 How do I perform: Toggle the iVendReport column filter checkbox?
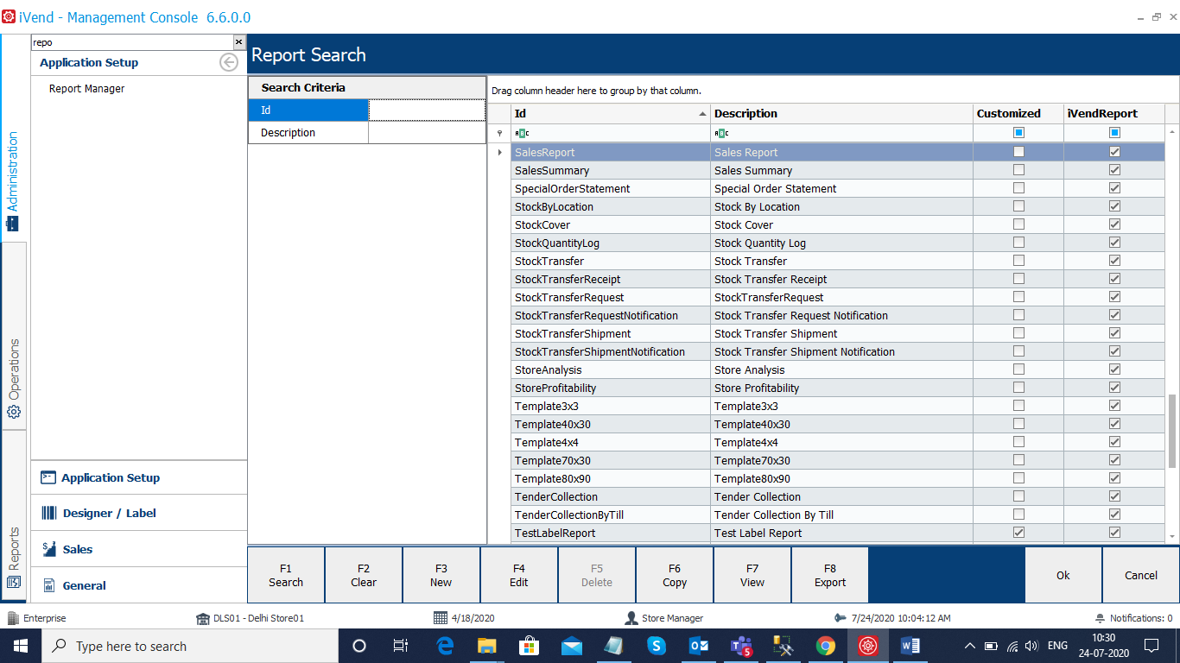click(1115, 133)
